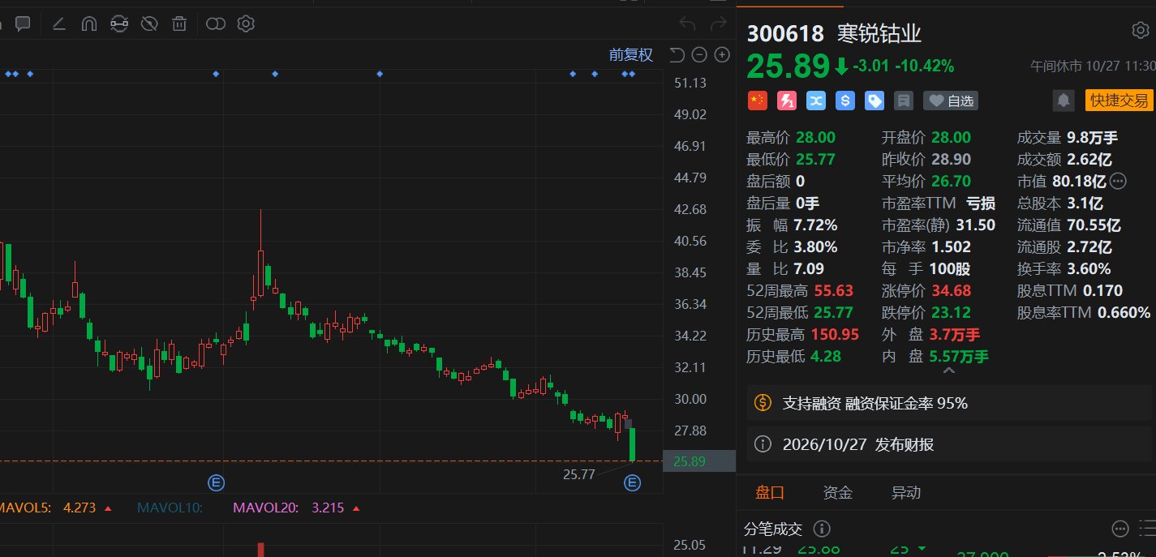Image resolution: width=1156 pixels, height=557 pixels.
Task: Select the angled line drawing tool
Action: pos(58,24)
